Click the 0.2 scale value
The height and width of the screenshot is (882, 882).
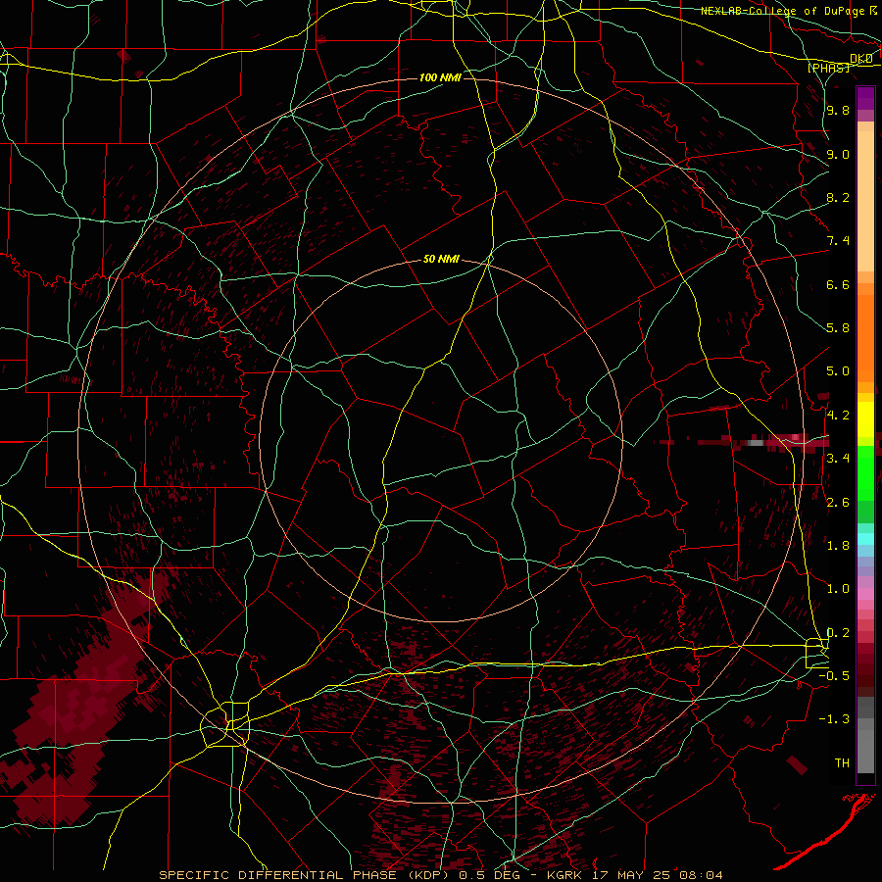(x=838, y=633)
